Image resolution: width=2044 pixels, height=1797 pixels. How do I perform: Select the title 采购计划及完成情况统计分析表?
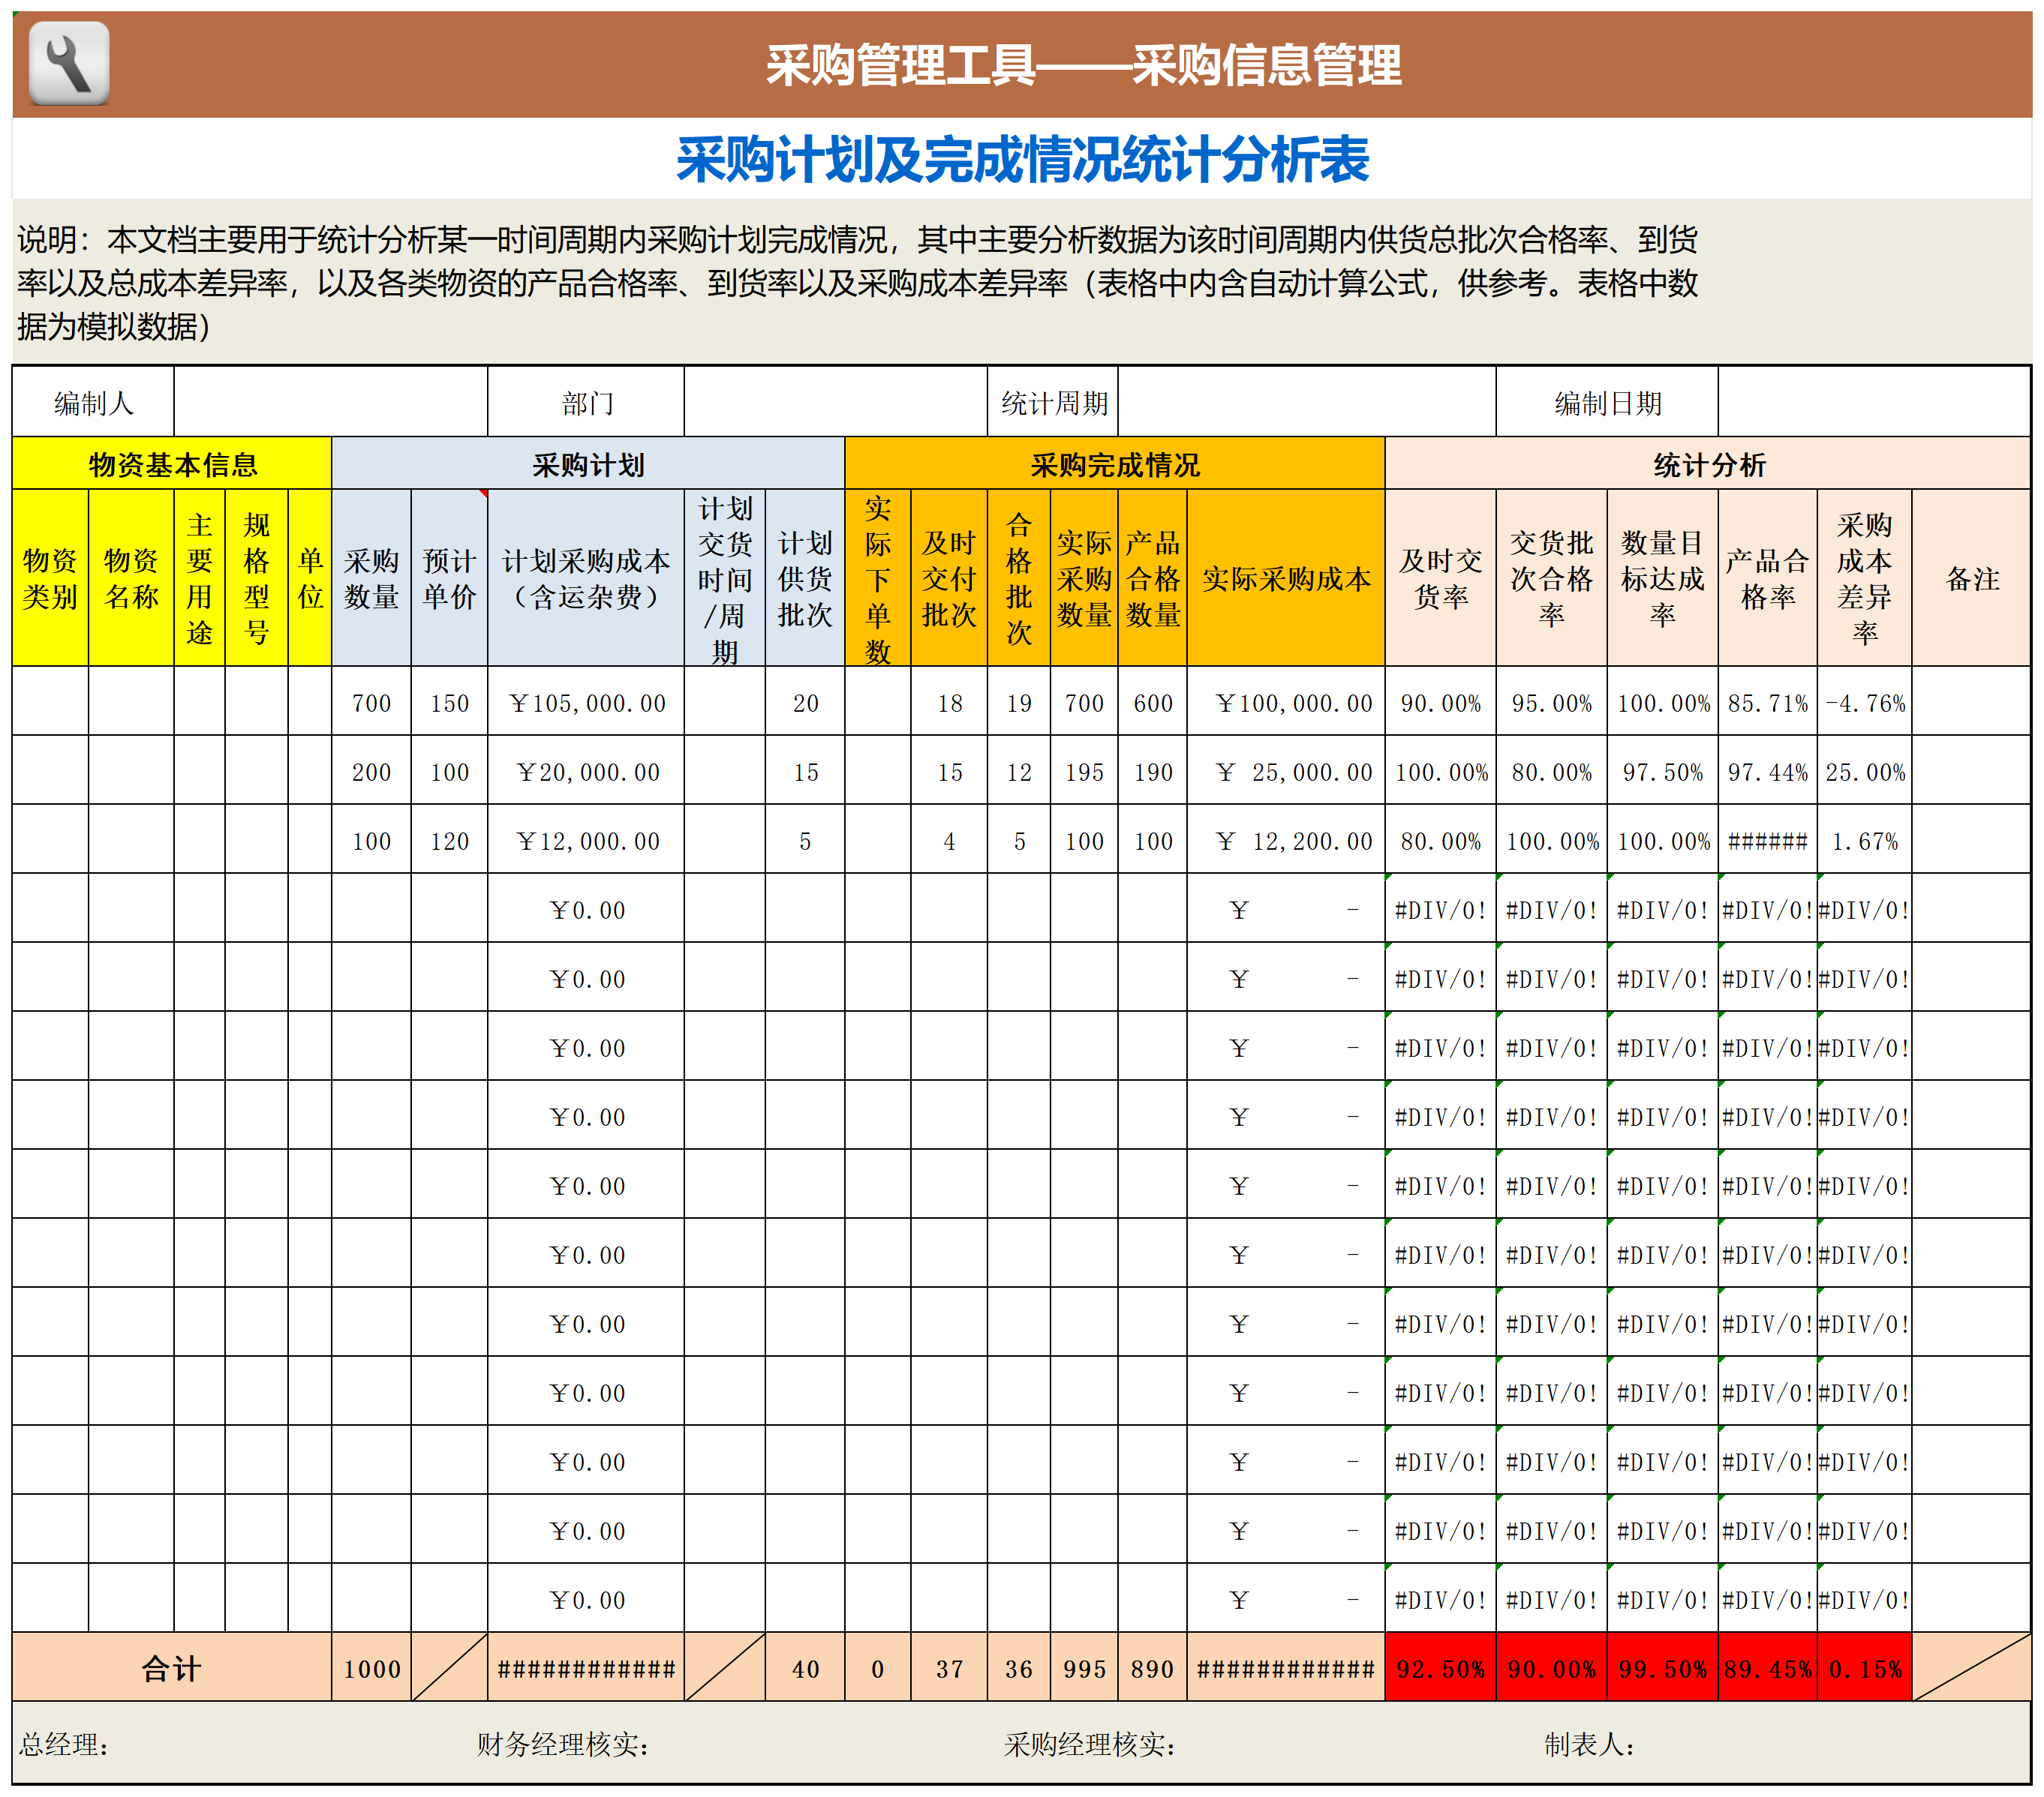(1022, 160)
